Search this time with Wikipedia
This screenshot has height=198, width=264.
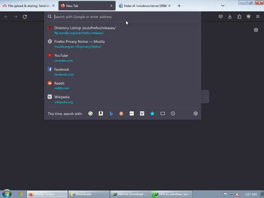[142, 113]
